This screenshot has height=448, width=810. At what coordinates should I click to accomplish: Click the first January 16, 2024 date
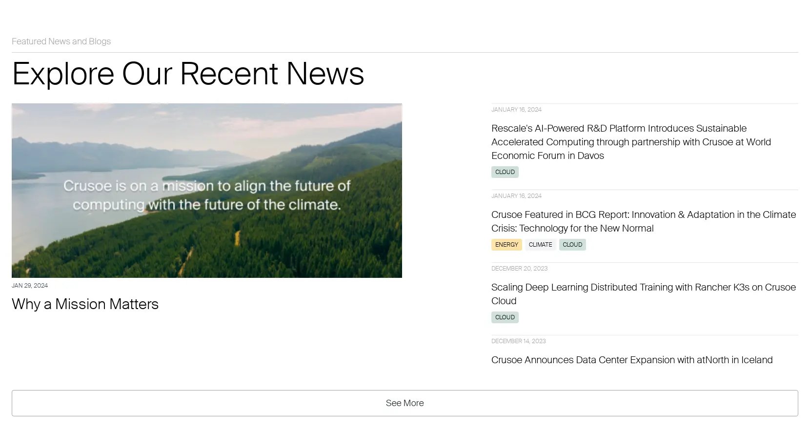pyautogui.click(x=516, y=110)
